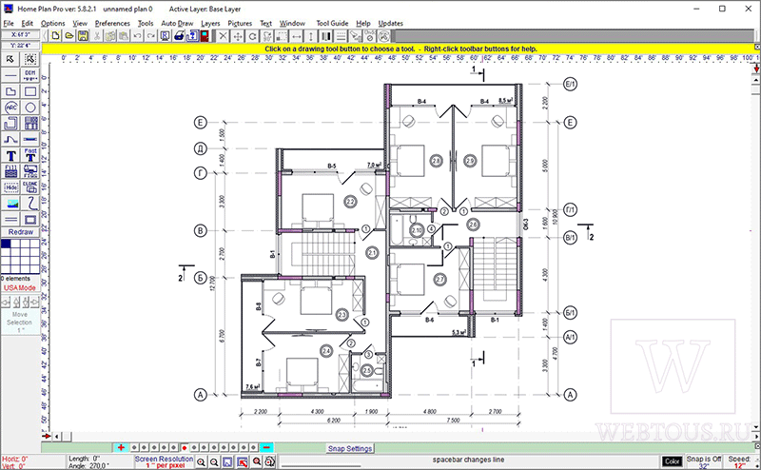Select the freehand curve tool

coord(30,203)
